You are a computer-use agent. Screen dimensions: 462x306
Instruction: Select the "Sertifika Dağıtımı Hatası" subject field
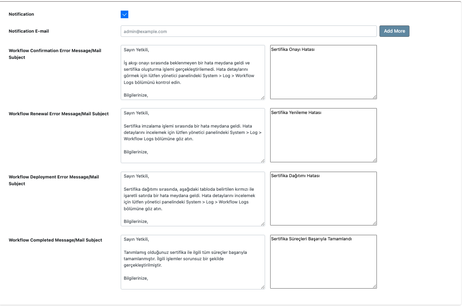click(323, 198)
